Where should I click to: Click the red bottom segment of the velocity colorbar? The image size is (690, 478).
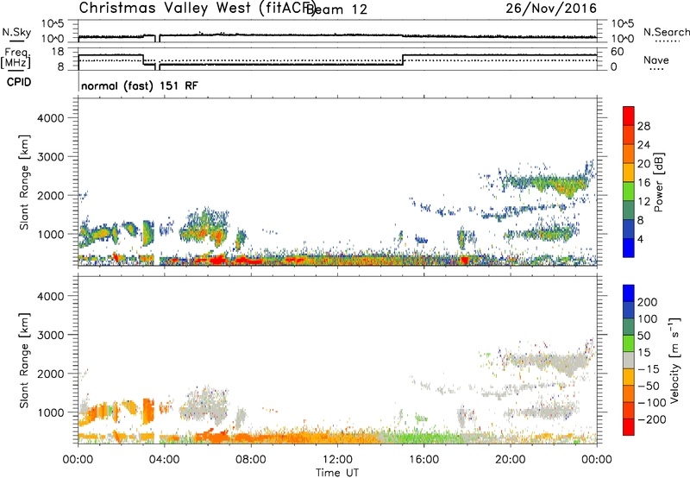(629, 427)
